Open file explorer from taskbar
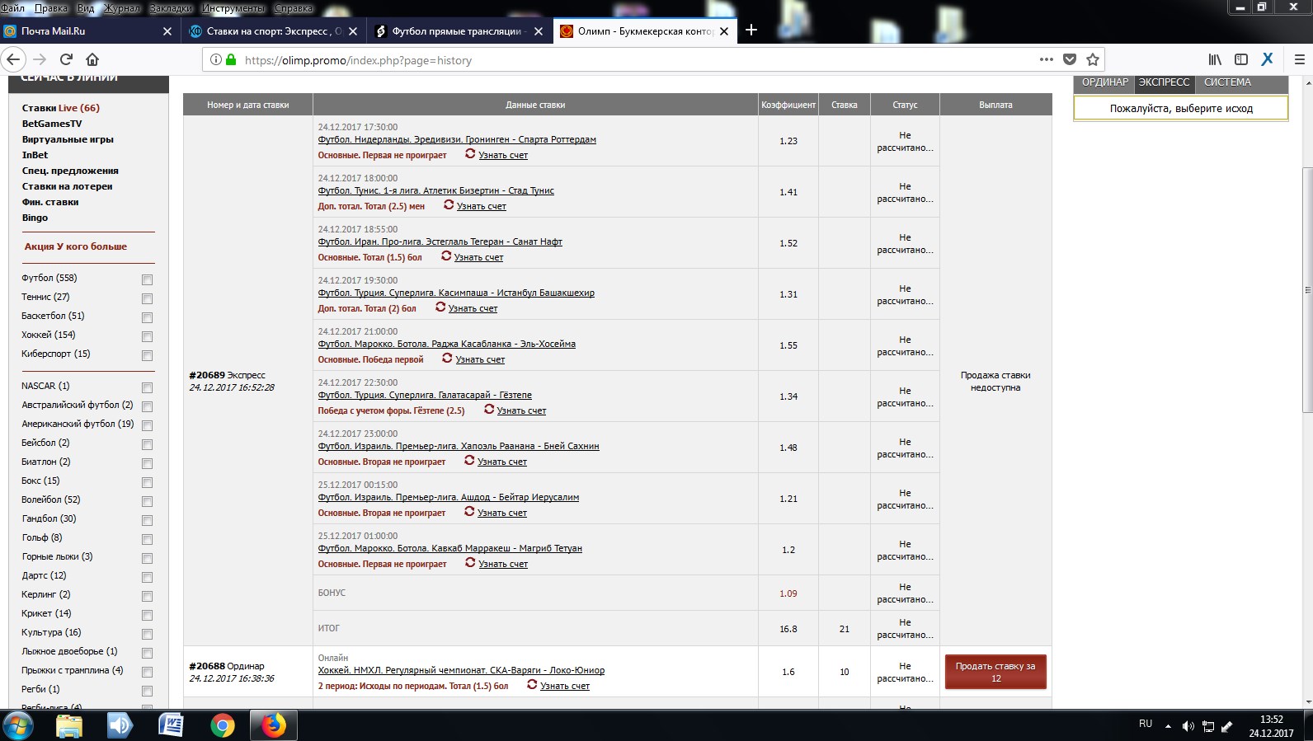Viewport: 1313px width, 741px height. pyautogui.click(x=69, y=725)
